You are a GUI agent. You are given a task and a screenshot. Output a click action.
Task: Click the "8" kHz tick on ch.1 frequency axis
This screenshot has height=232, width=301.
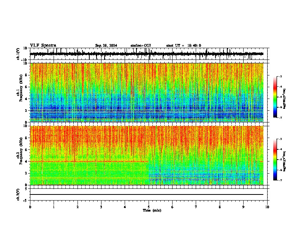(26, 75)
